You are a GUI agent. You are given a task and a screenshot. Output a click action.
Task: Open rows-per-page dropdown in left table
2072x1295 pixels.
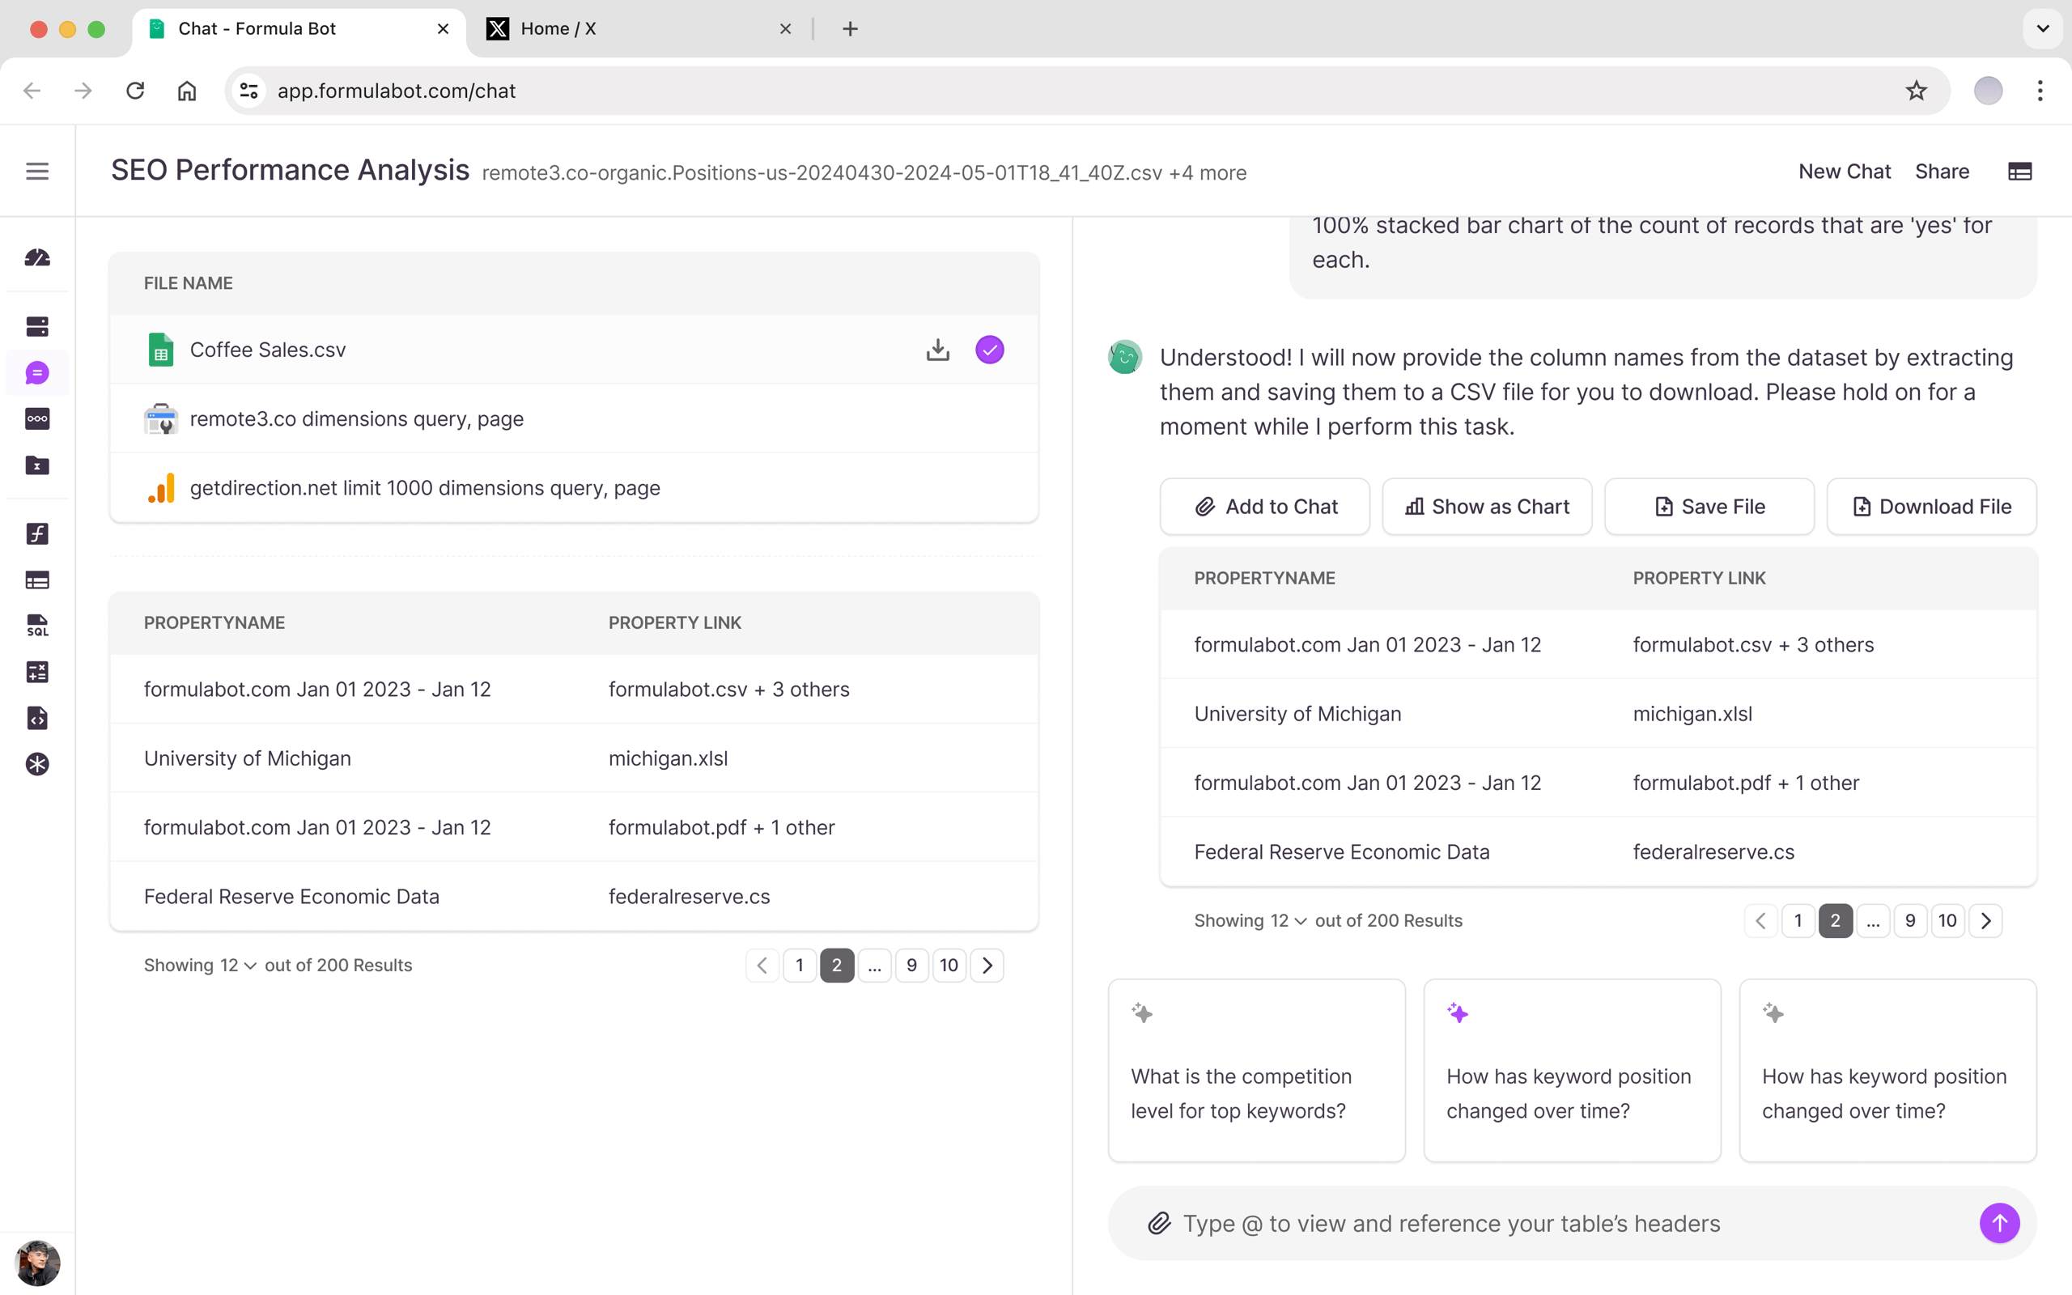point(237,966)
